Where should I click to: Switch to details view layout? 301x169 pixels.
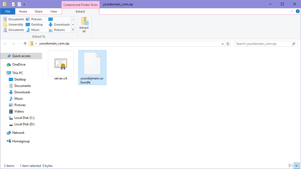(291, 166)
